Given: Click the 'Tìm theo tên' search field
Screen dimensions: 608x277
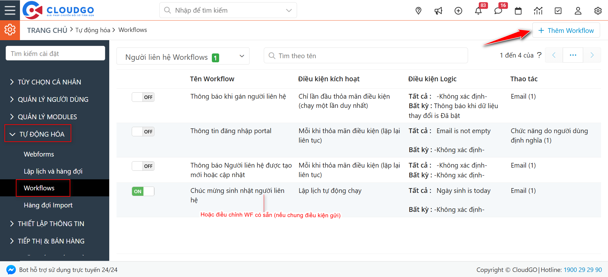Looking at the screenshot, I should tap(366, 56).
